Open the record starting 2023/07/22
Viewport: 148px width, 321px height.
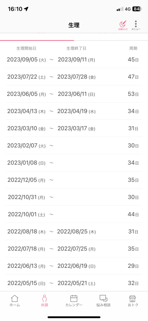point(74,77)
